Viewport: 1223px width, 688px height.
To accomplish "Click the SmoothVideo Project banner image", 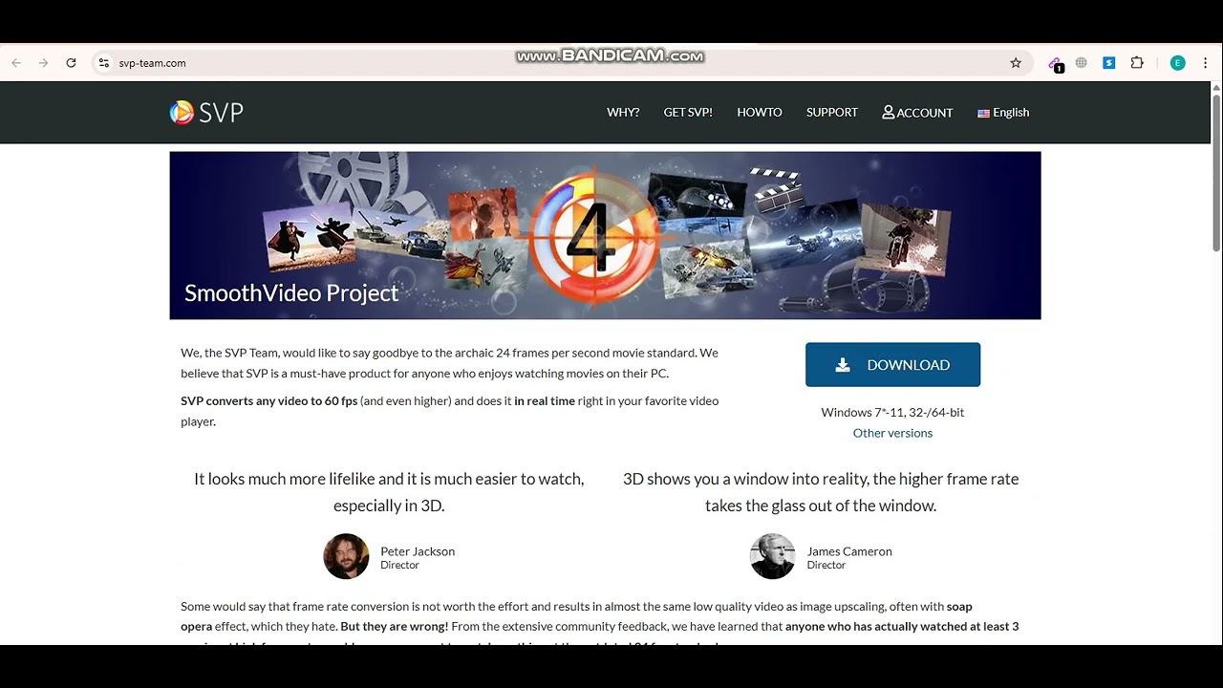I will (605, 235).
